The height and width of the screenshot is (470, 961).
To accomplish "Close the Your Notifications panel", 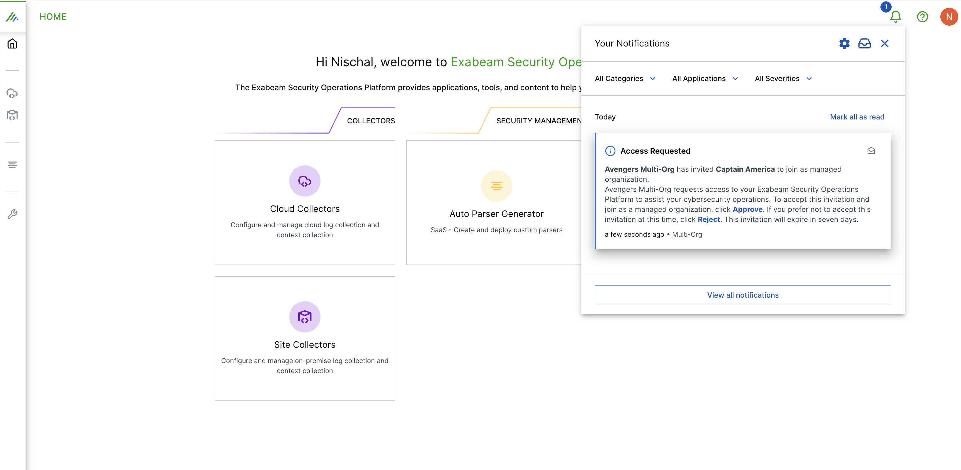I will [884, 44].
